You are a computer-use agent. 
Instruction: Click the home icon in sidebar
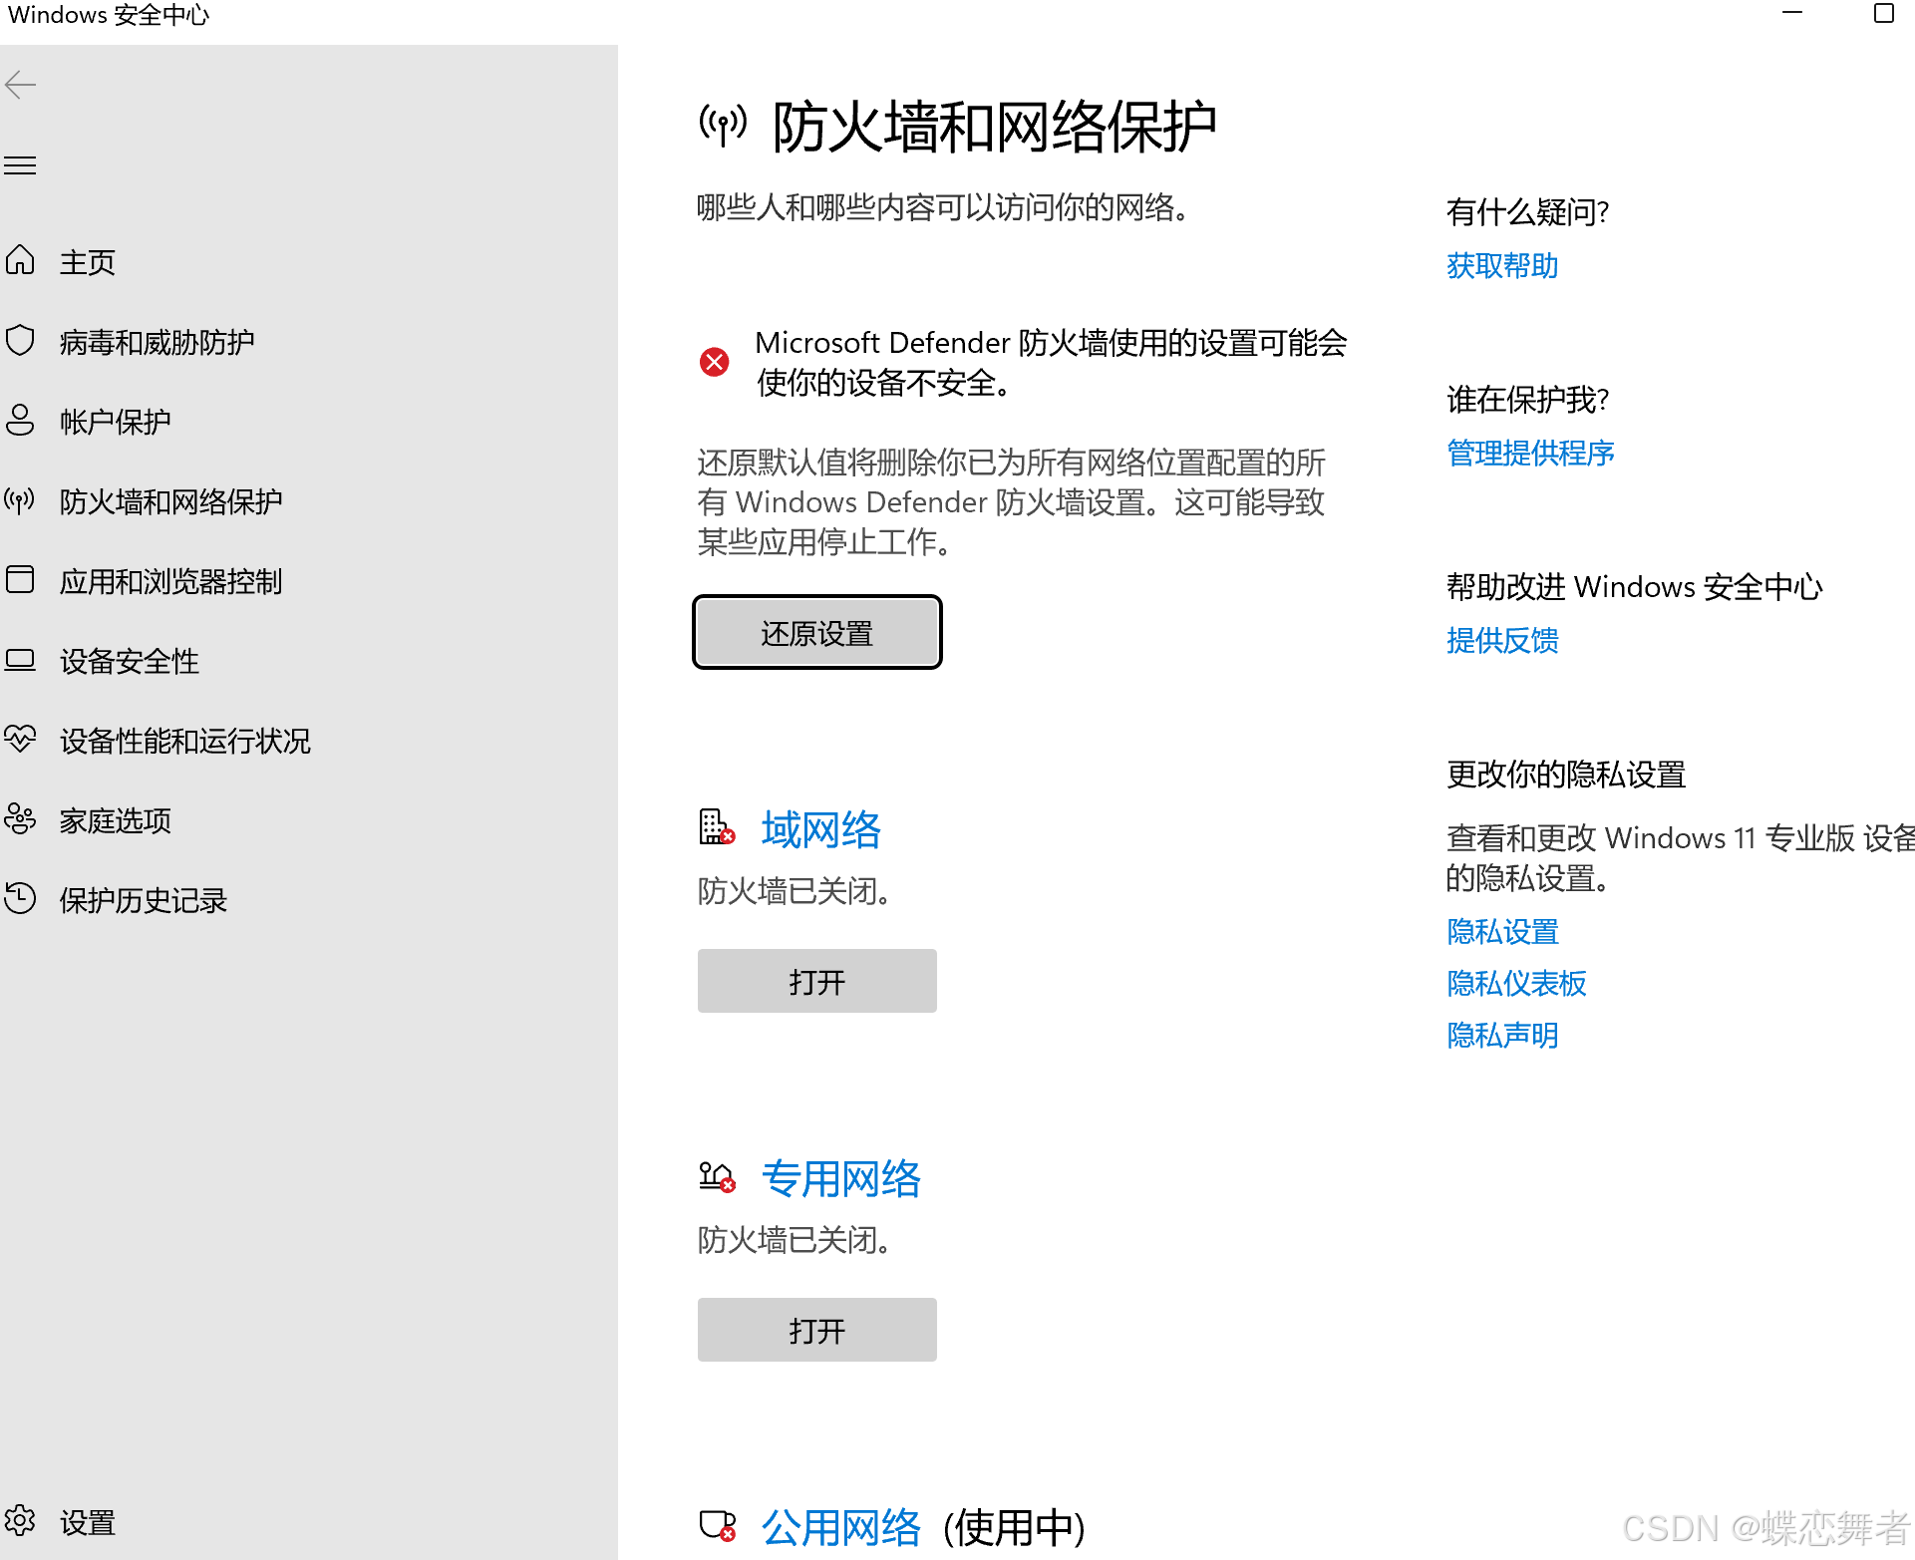click(x=20, y=261)
